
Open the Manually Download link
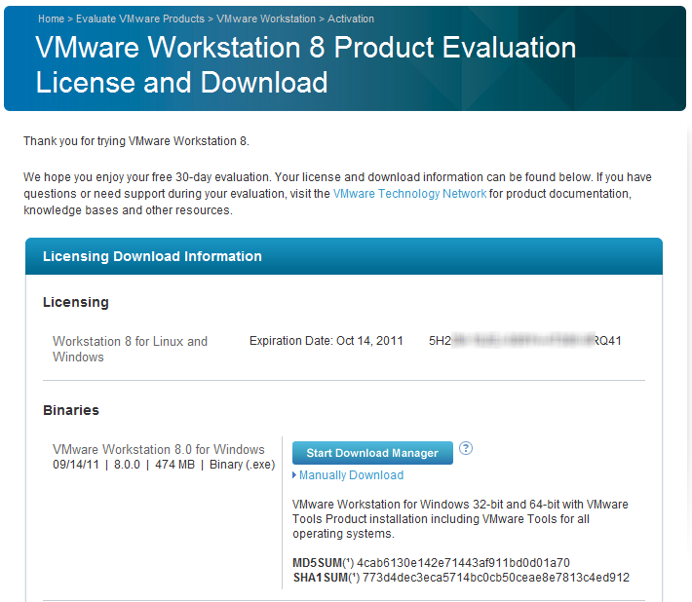(351, 475)
